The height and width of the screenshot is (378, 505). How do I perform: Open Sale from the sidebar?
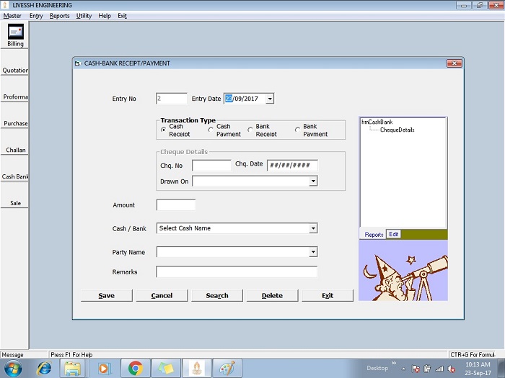[14, 203]
